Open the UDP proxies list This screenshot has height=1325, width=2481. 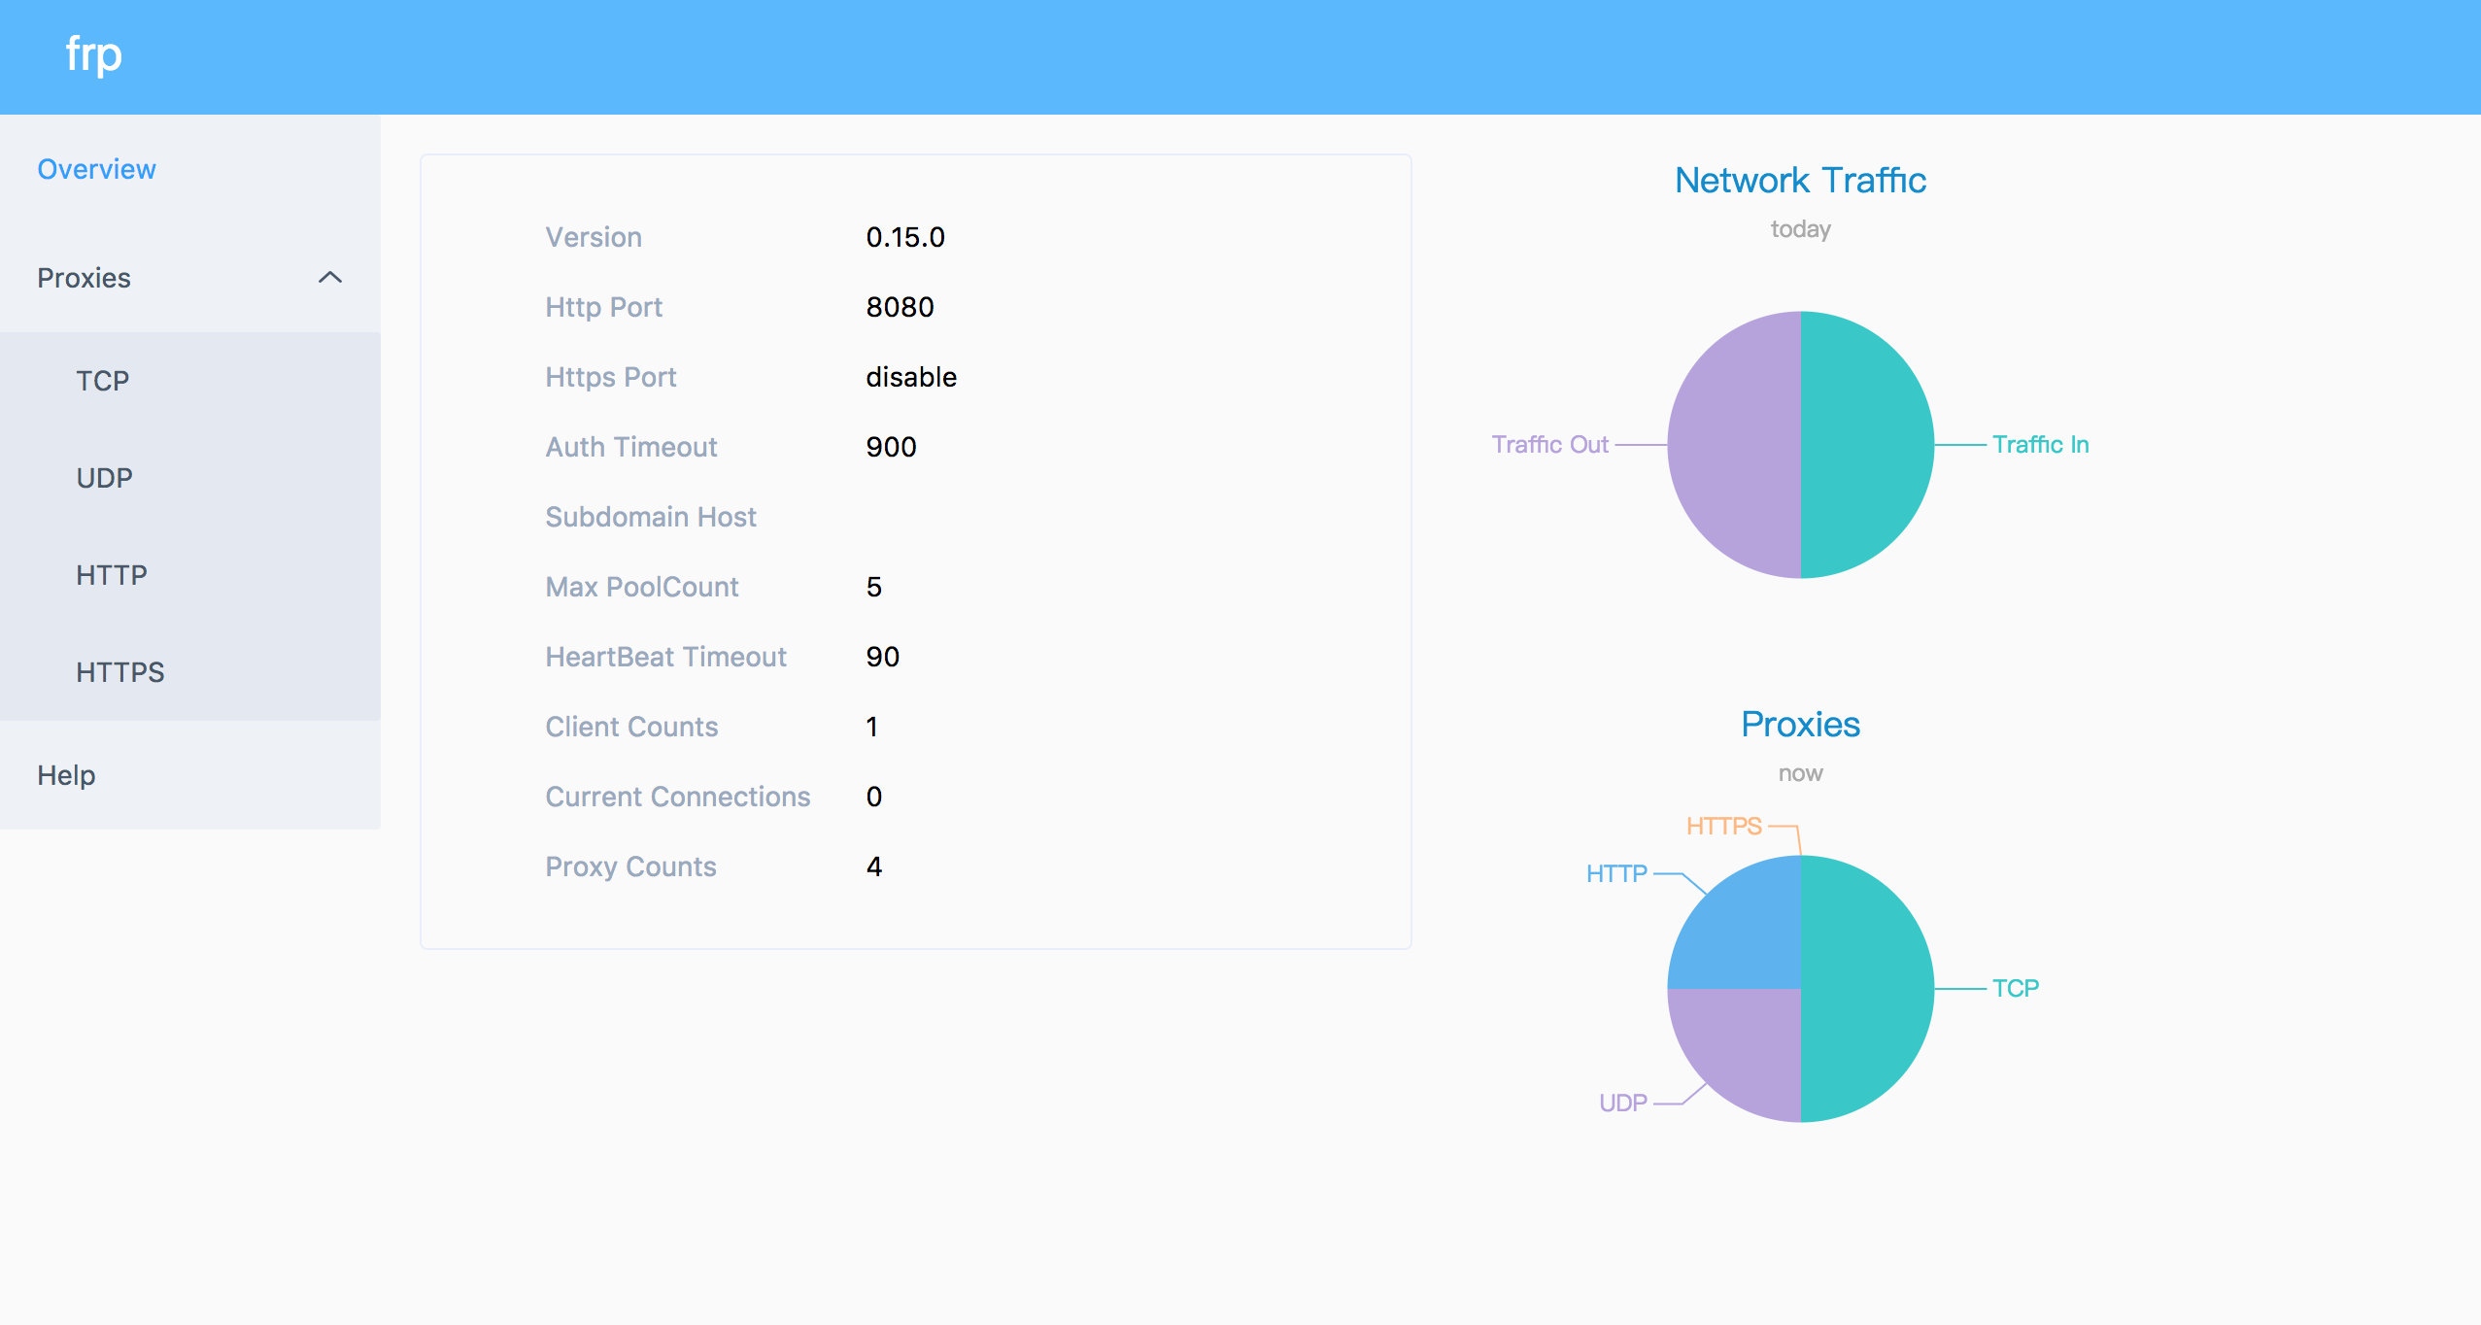105,478
